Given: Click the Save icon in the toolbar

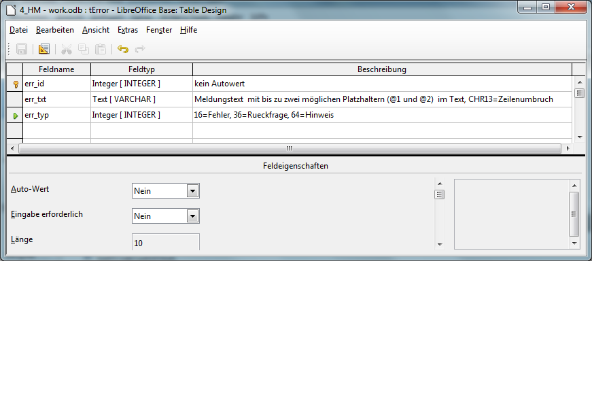Looking at the screenshot, I should click(22, 49).
